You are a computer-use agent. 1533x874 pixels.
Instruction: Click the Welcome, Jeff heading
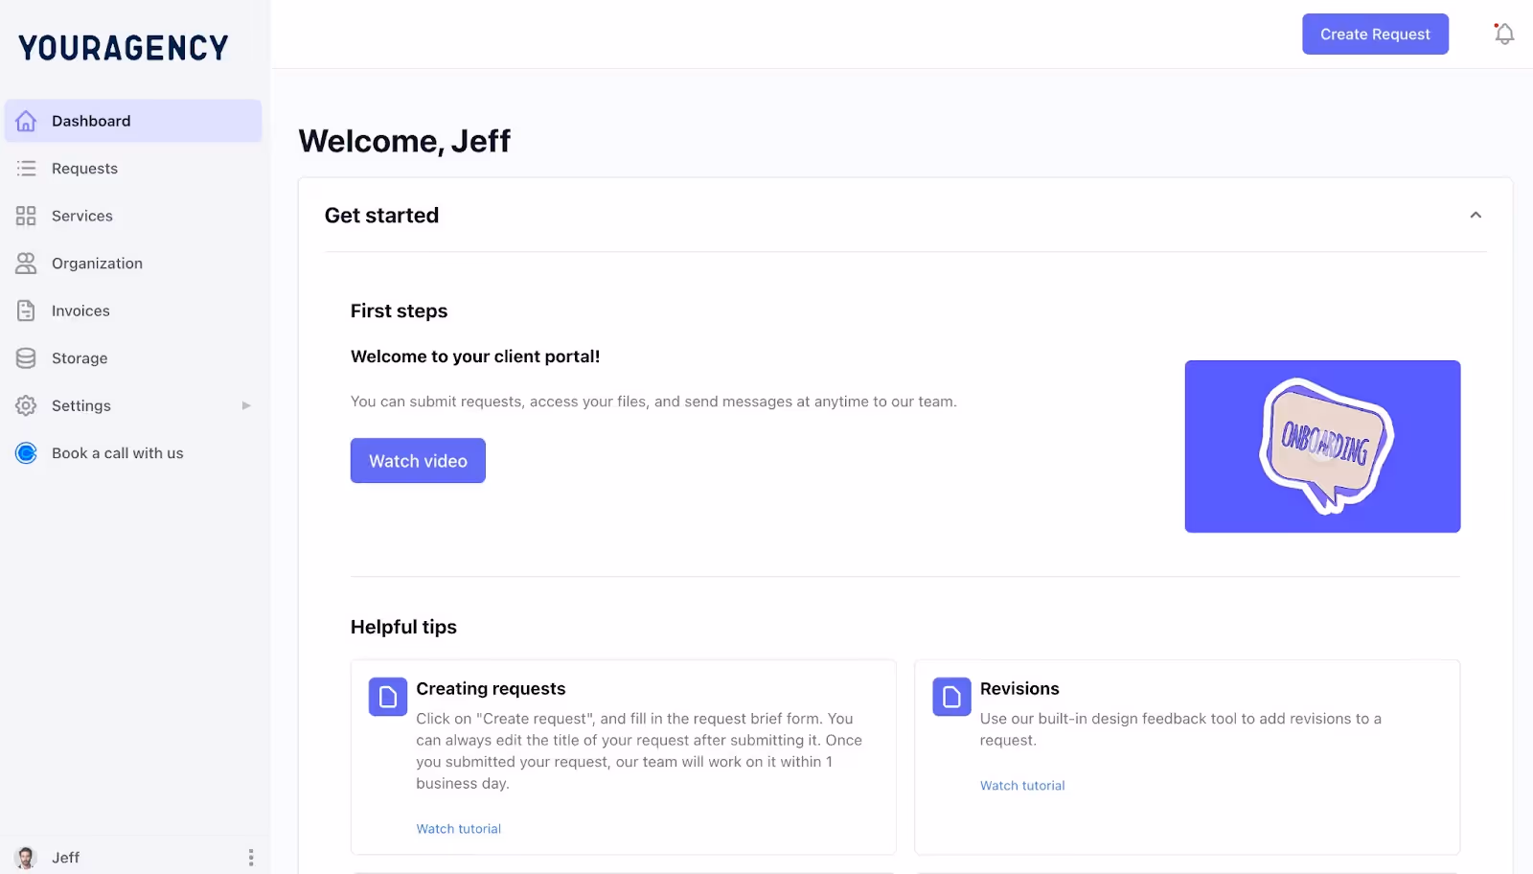click(x=404, y=141)
